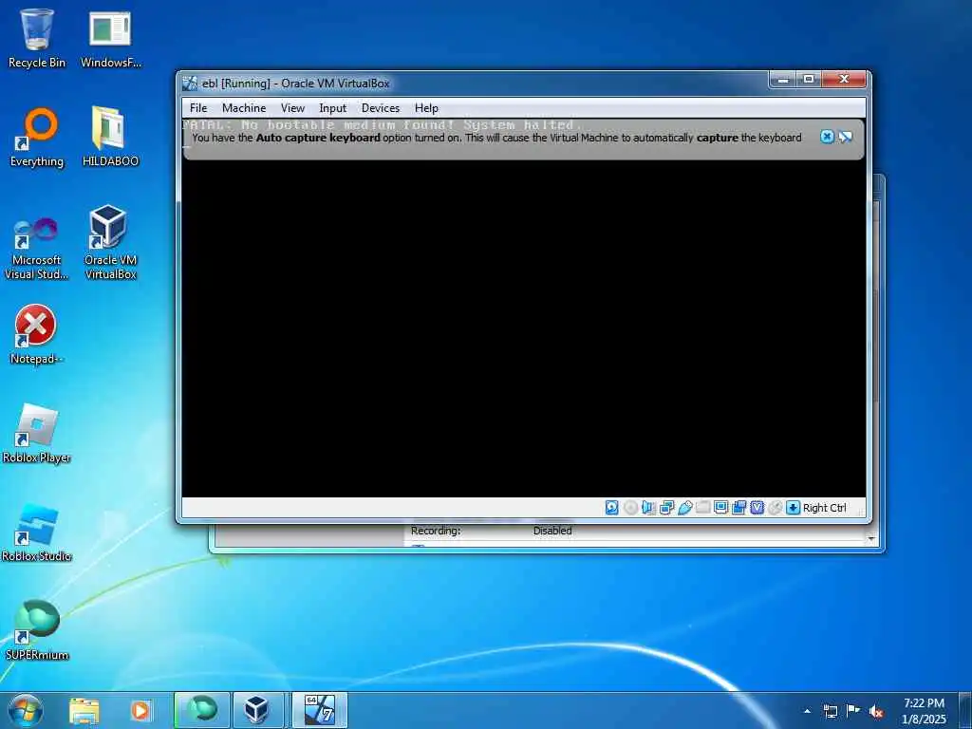Click the muted volume tray icon

coord(876,712)
